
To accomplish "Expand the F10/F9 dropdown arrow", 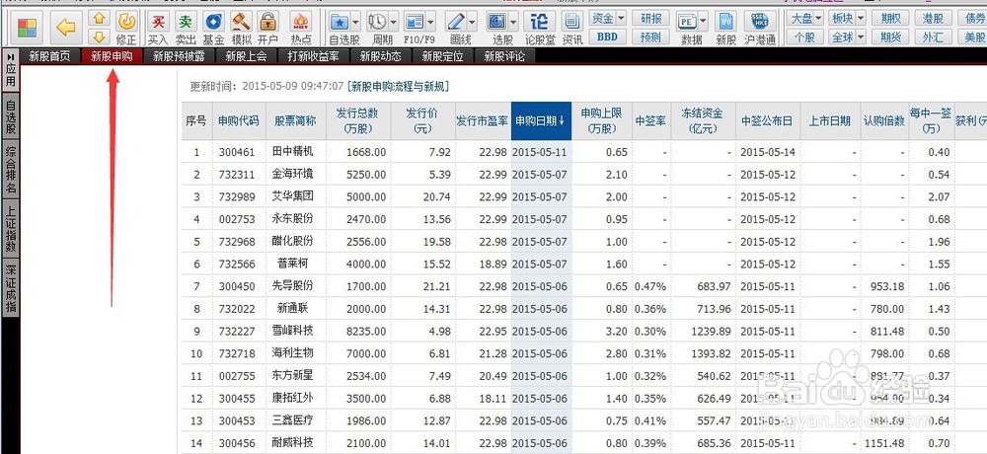I will tap(430, 22).
